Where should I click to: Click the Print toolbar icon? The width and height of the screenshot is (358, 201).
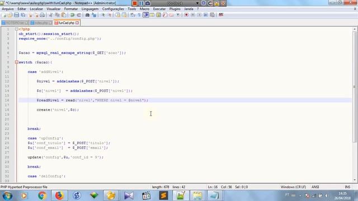43,15
